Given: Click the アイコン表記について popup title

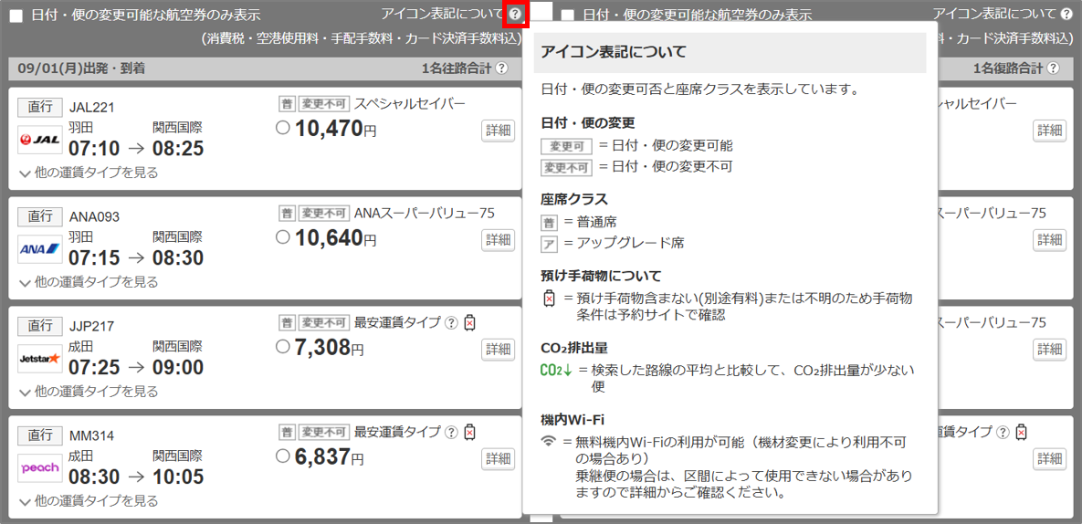Looking at the screenshot, I should pyautogui.click(x=615, y=52).
